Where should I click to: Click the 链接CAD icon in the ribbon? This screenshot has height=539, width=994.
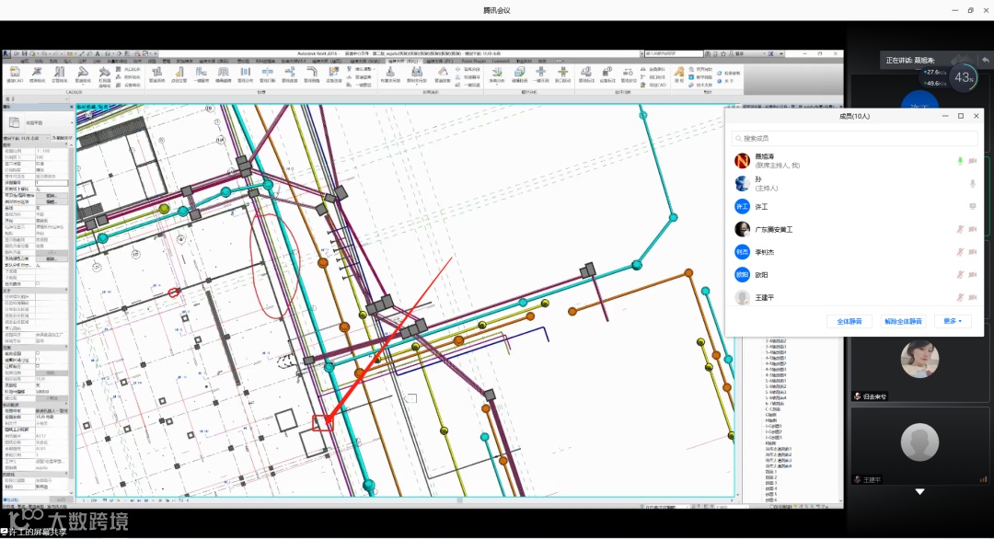(x=15, y=72)
